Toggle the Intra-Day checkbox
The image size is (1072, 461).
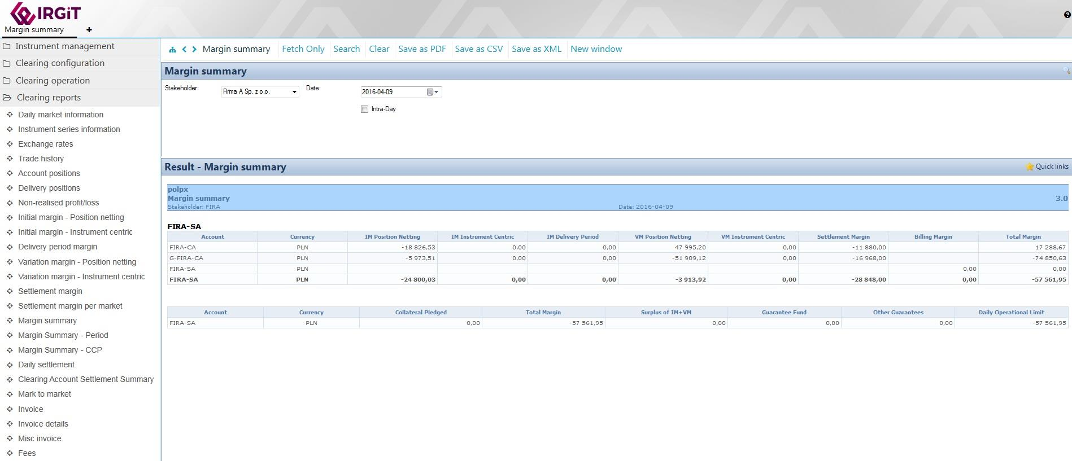point(364,109)
